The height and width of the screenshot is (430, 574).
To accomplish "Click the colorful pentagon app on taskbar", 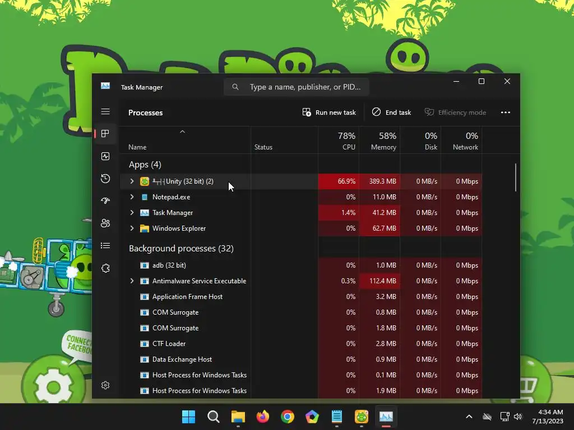I will 312,417.
